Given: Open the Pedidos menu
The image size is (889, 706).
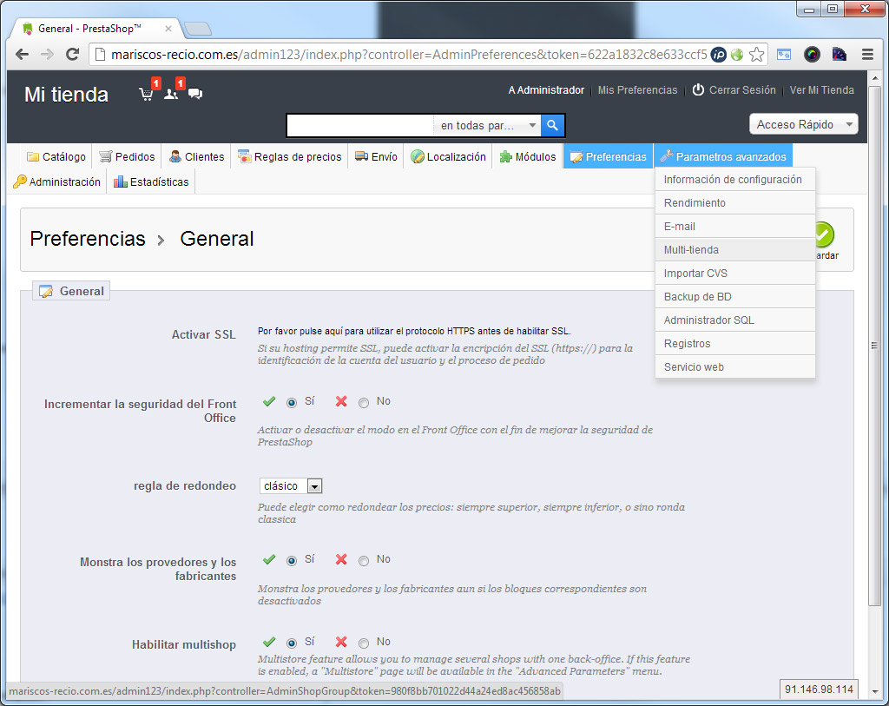Looking at the screenshot, I should pyautogui.click(x=127, y=156).
